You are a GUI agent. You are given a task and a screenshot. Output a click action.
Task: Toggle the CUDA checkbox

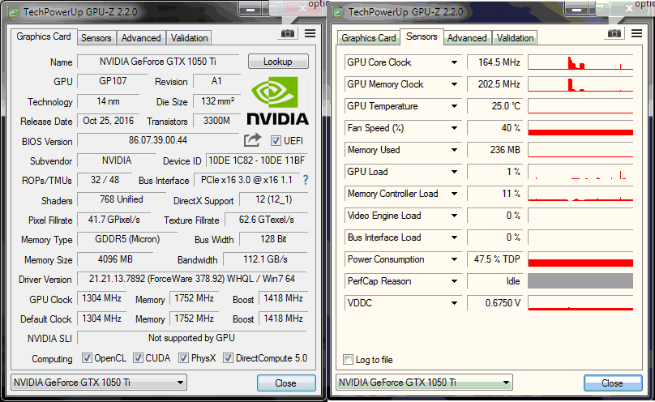(x=138, y=357)
